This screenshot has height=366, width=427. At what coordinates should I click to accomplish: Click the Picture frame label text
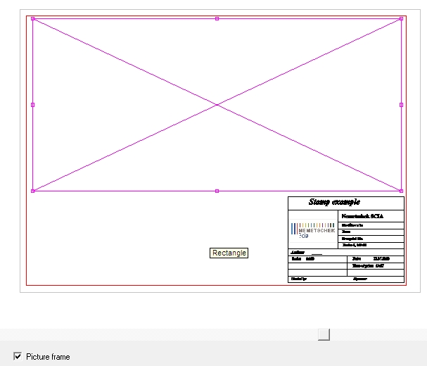point(48,357)
